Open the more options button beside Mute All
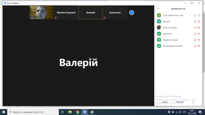This screenshot has width=205, height=115. click(193, 103)
